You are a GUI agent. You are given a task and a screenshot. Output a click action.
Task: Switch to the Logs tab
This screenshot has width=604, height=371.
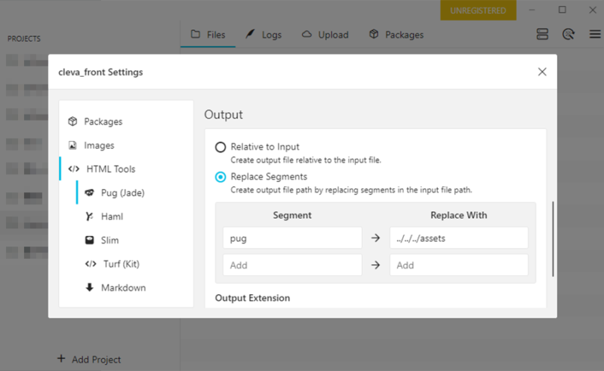click(263, 35)
